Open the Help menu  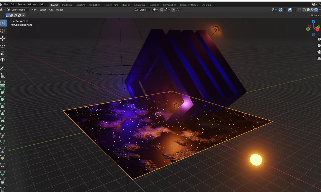(x=42, y=5)
